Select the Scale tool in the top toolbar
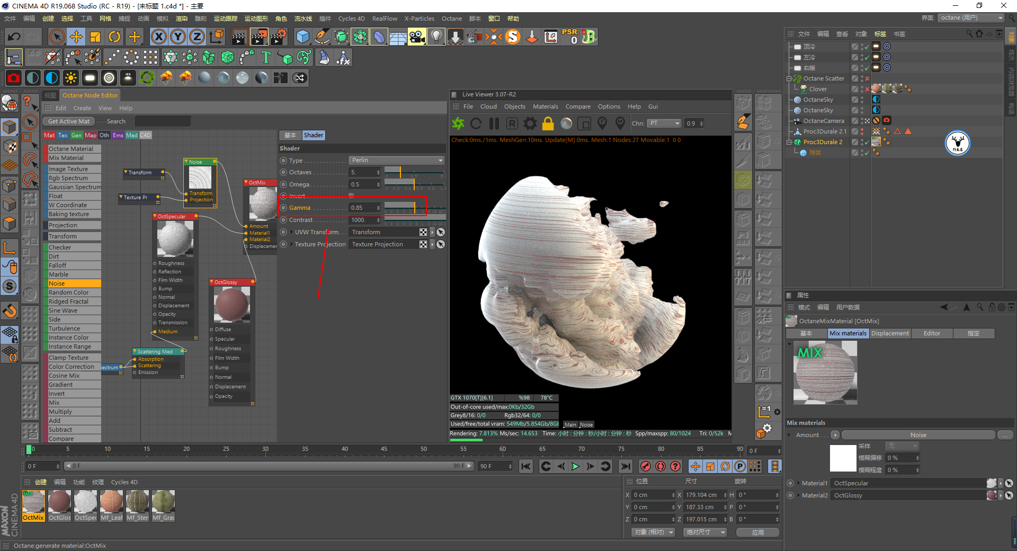The width and height of the screenshot is (1017, 551). click(x=95, y=37)
